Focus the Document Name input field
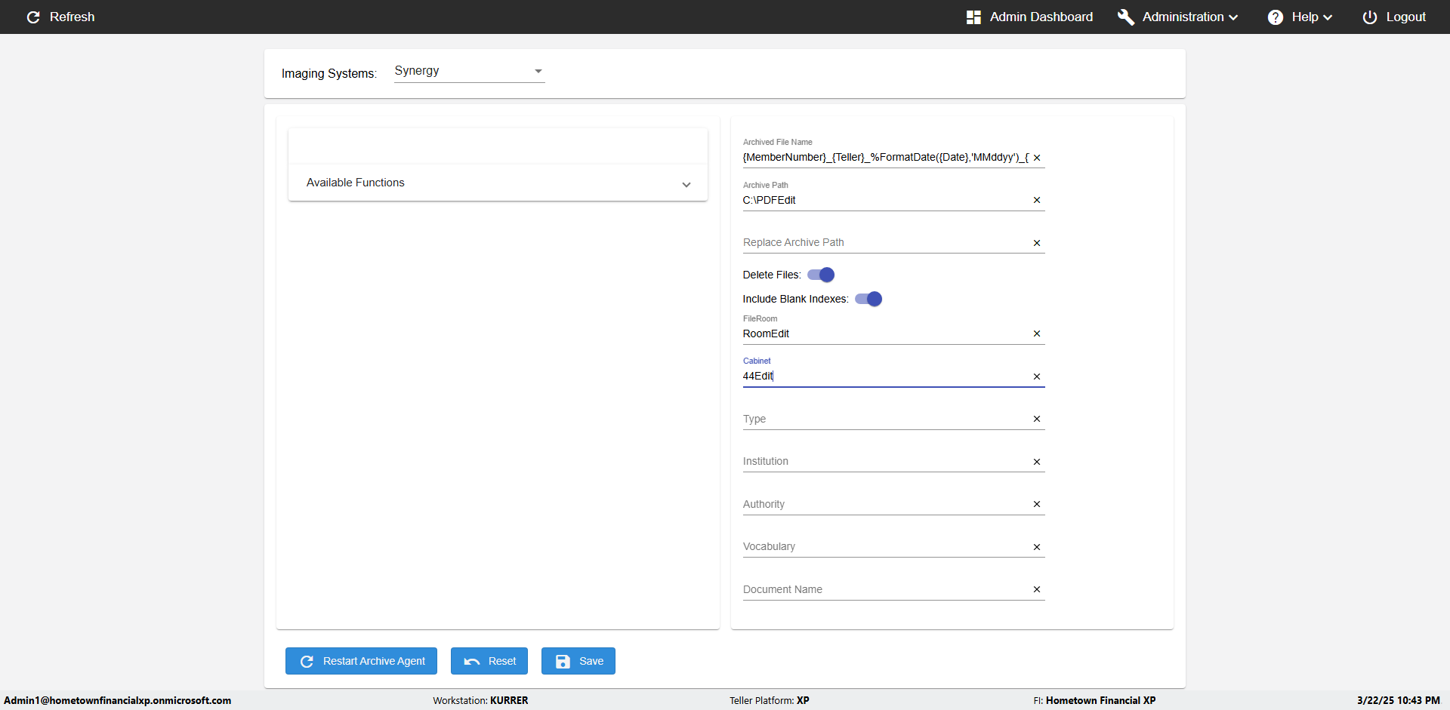 pos(884,589)
